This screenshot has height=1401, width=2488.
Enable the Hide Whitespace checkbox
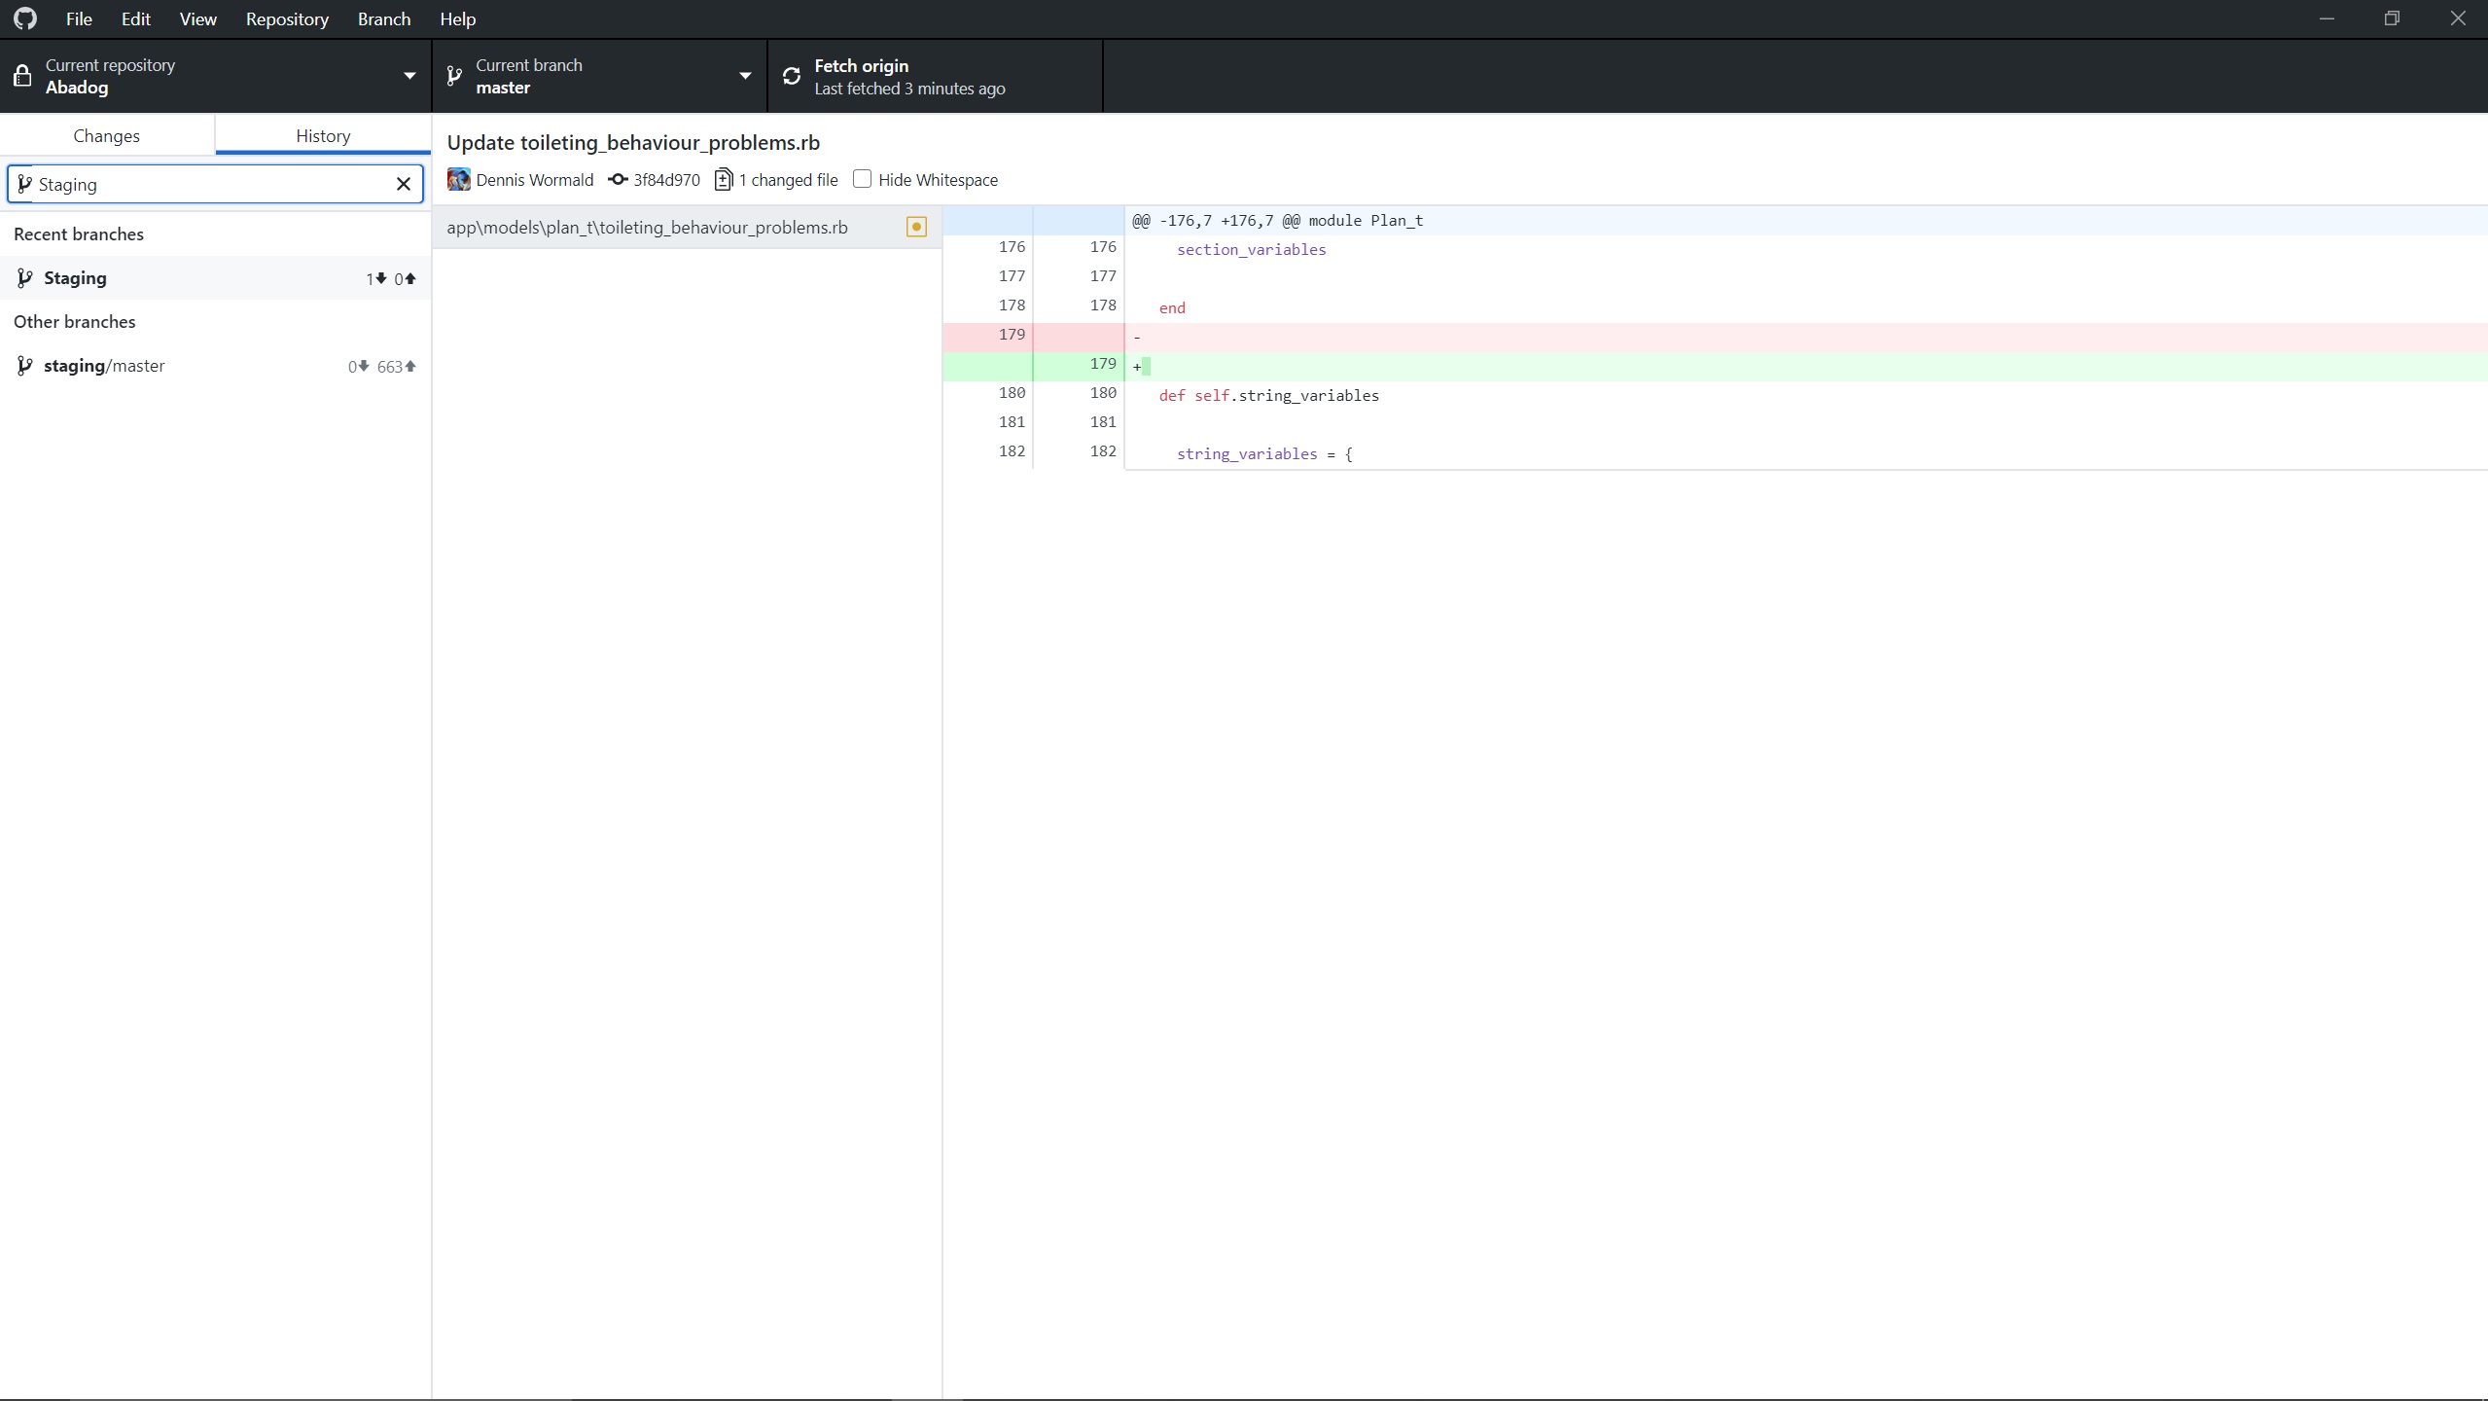860,179
